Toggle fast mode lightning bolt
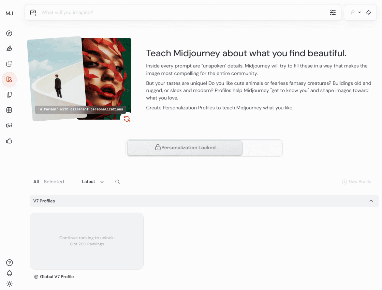The image size is (382, 290). (x=369, y=13)
